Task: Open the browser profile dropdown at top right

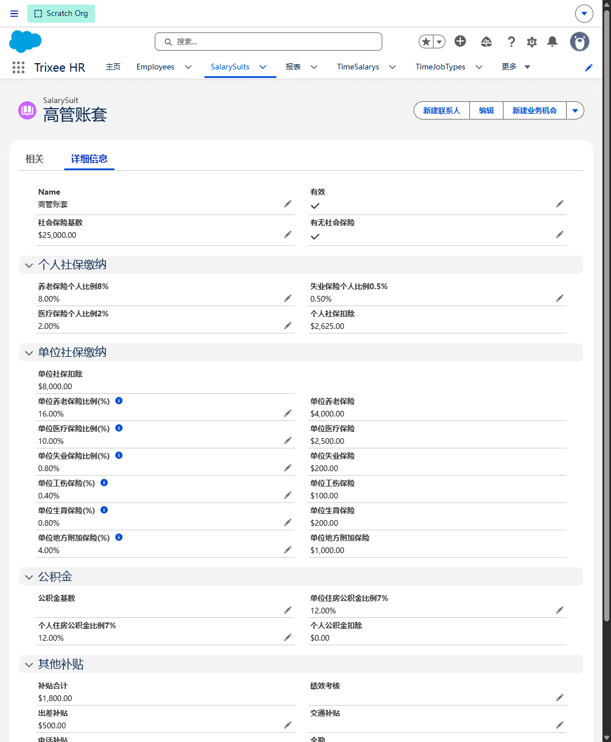Action: click(584, 14)
